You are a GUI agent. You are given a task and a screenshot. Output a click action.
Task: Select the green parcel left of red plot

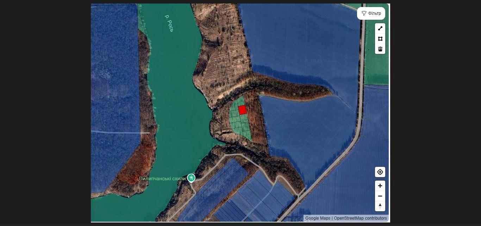(235, 113)
